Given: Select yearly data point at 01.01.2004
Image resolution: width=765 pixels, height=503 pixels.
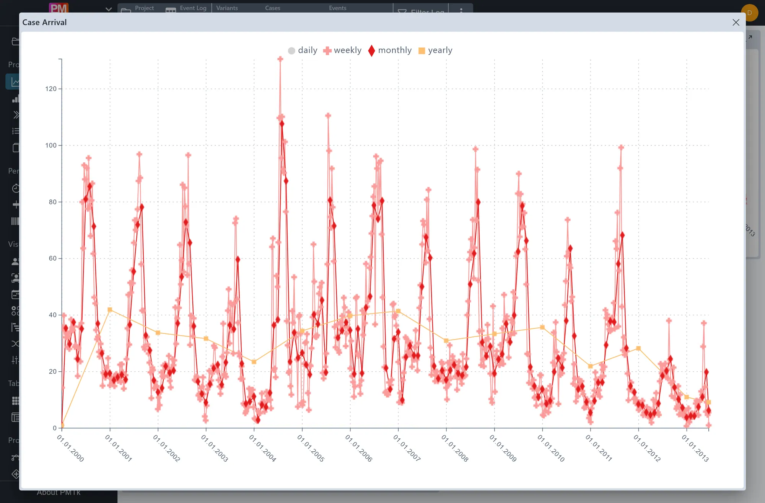Looking at the screenshot, I should pos(254,362).
